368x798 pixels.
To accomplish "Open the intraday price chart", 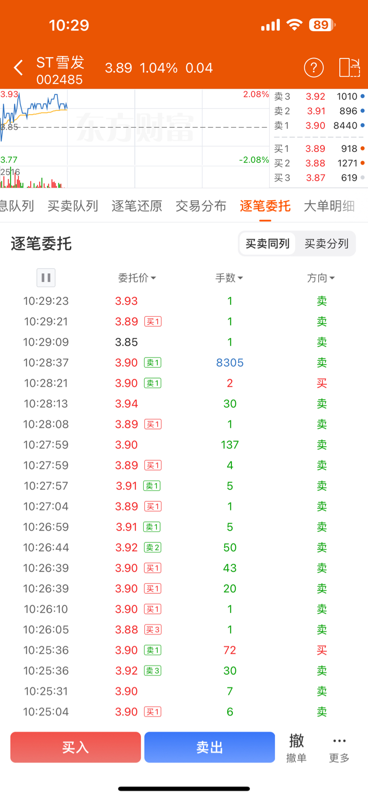I will tap(135, 139).
